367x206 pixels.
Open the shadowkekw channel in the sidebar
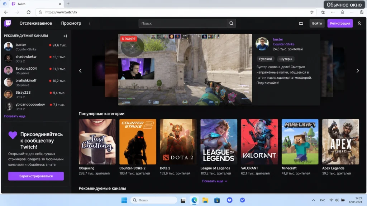click(35, 59)
